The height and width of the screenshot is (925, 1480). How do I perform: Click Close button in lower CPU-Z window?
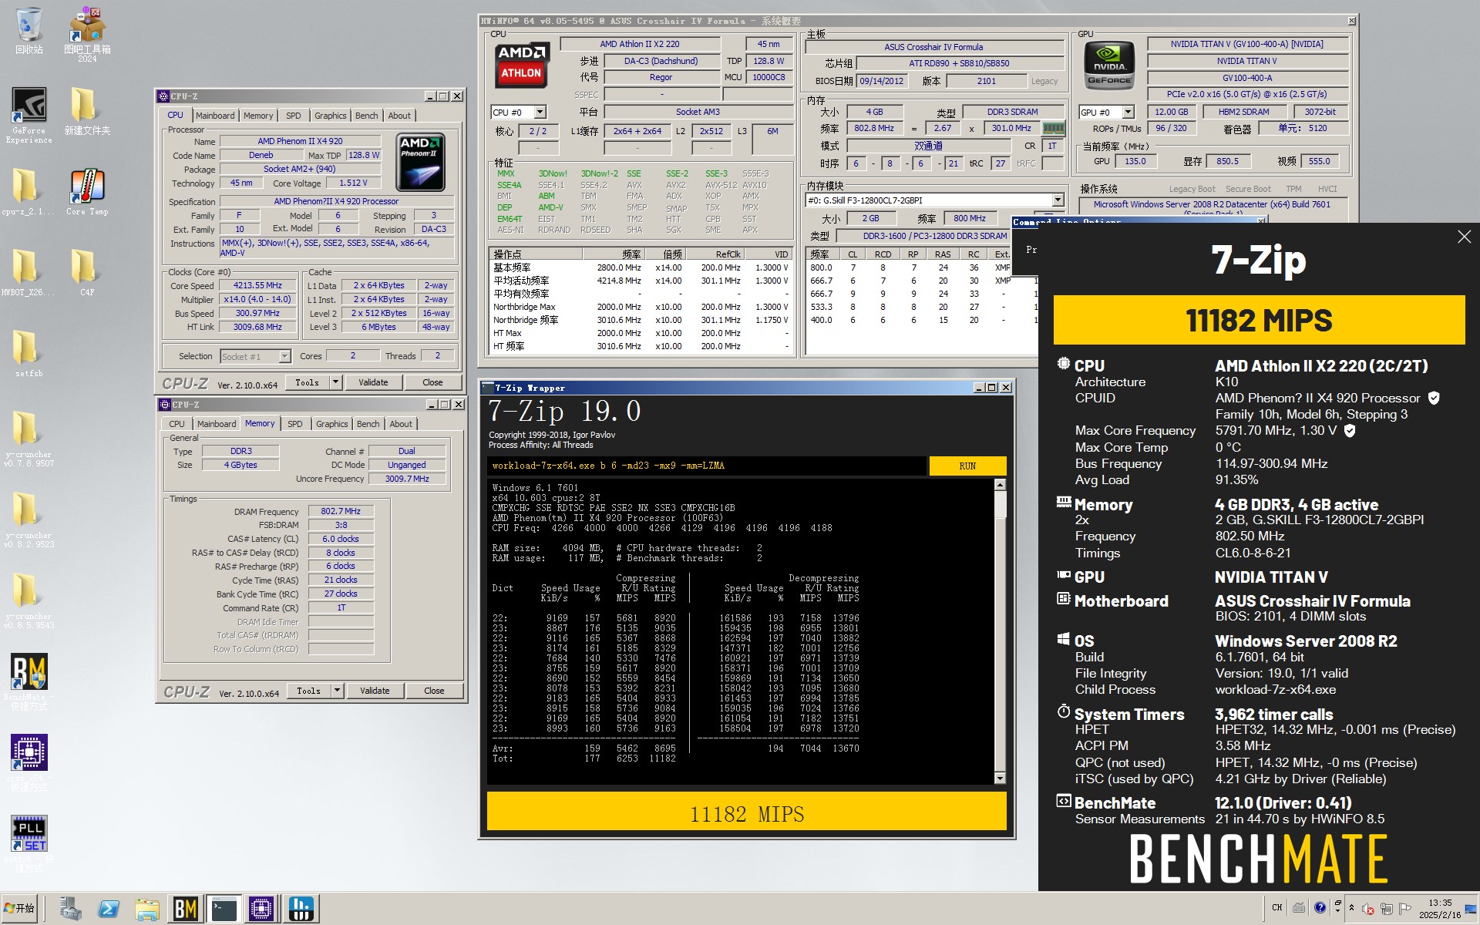point(434,691)
